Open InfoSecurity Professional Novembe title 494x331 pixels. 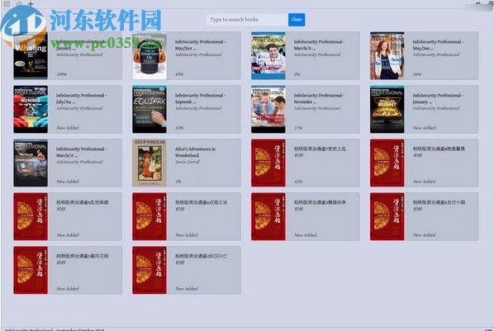point(319,98)
